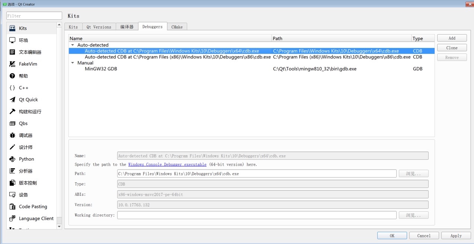Switch to the Kits tab
Screen dimensions: 474x244
(x=73, y=27)
